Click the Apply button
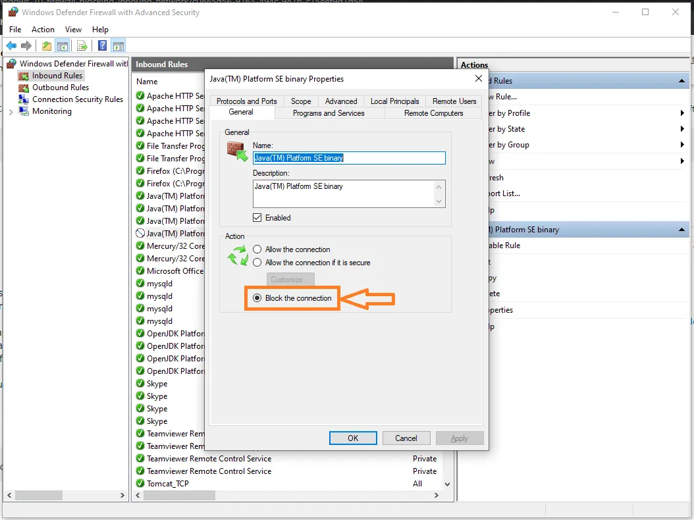Screen dimensions: 694x520 [460, 438]
